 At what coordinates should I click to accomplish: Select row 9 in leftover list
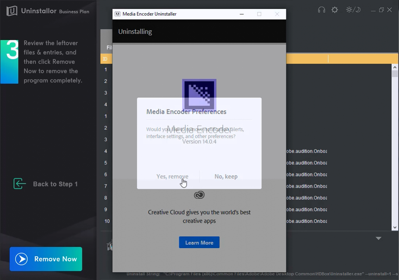pos(106,210)
